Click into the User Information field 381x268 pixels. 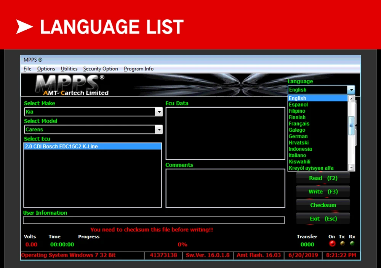coord(154,220)
